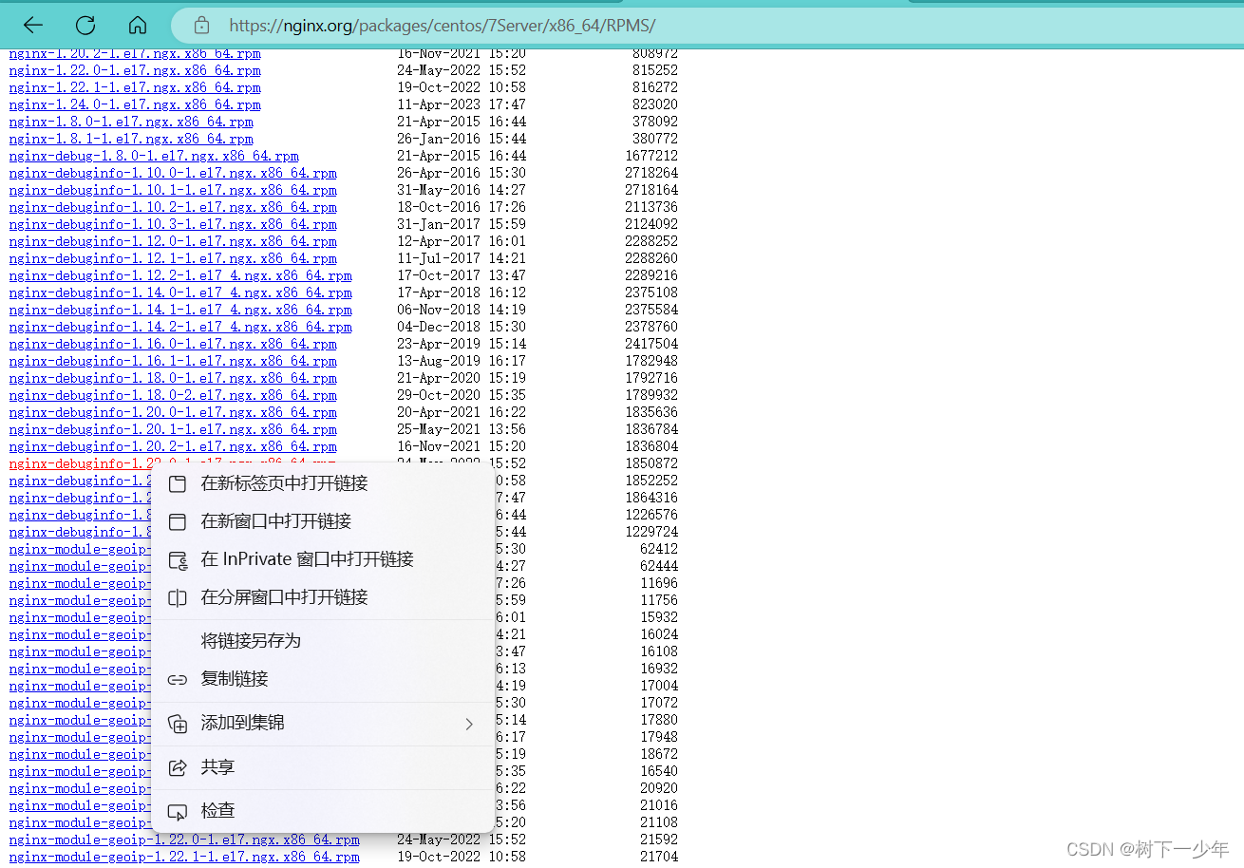1244x868 pixels.
Task: Open nginx-debuginfo-1.16.0-1.el7.ngx.x86_64.rpm link
Action: pos(173,344)
